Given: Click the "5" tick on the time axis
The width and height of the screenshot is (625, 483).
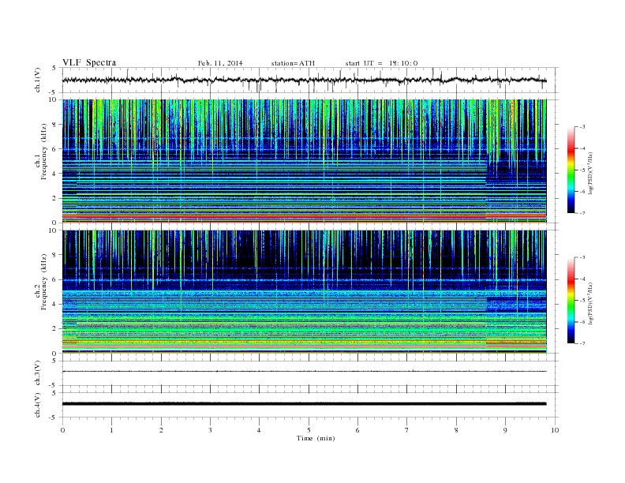Looking at the screenshot, I should pos(309,430).
